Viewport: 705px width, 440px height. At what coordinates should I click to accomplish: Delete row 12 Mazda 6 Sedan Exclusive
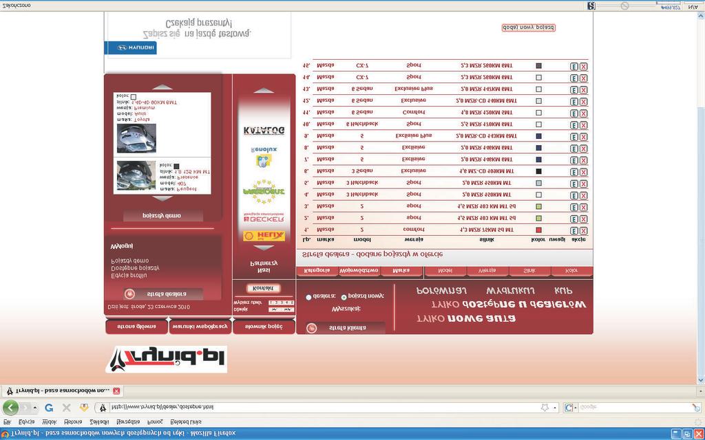[x=583, y=102]
